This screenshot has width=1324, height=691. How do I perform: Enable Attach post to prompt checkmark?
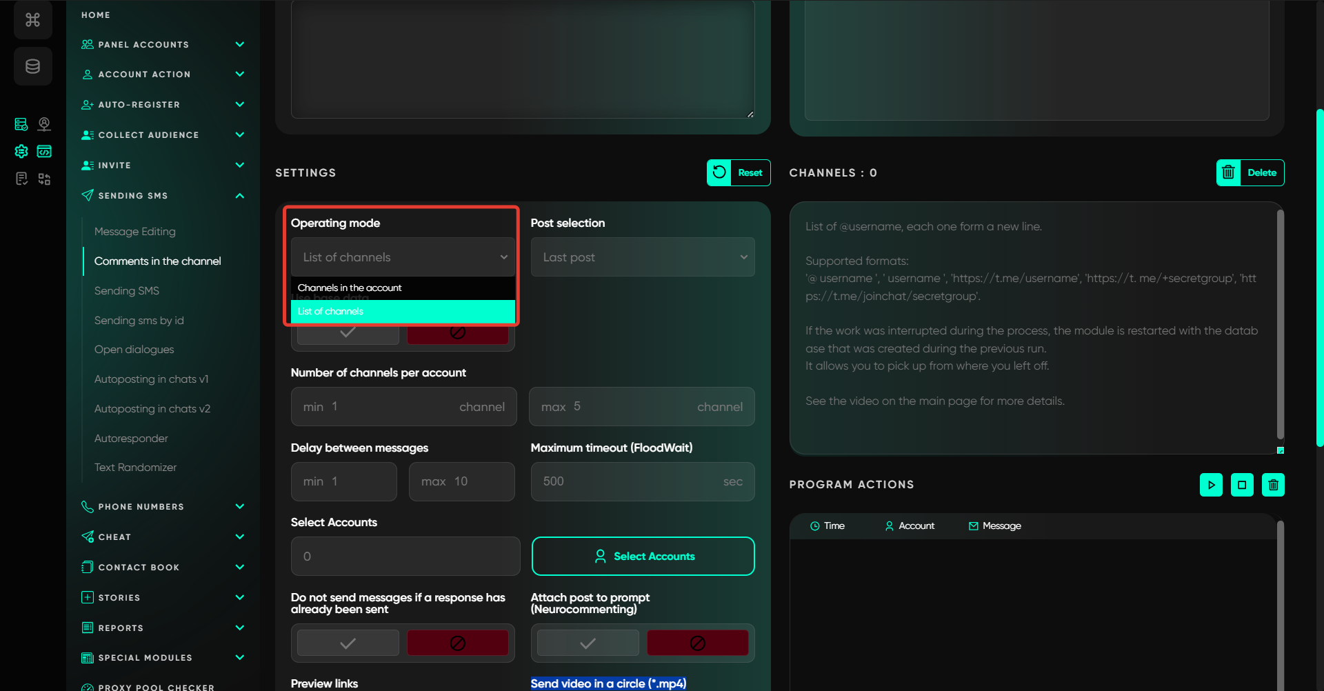tap(588, 643)
